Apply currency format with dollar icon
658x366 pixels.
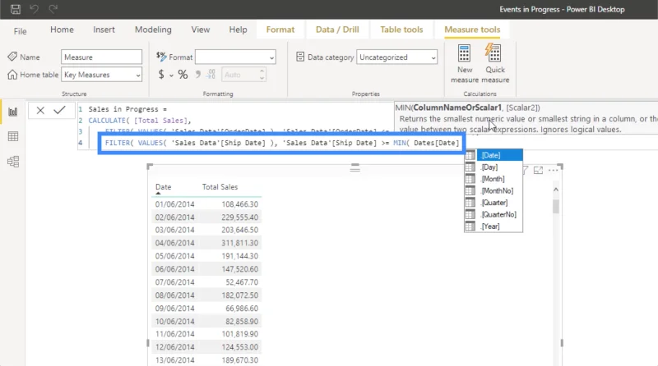(x=161, y=75)
